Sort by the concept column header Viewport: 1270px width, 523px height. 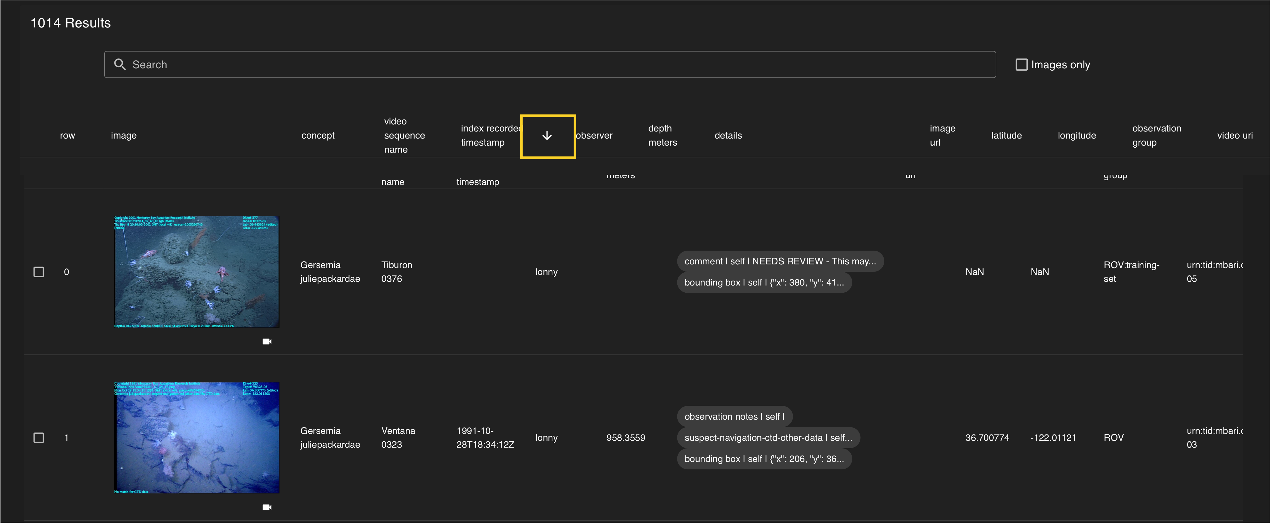[x=318, y=136]
